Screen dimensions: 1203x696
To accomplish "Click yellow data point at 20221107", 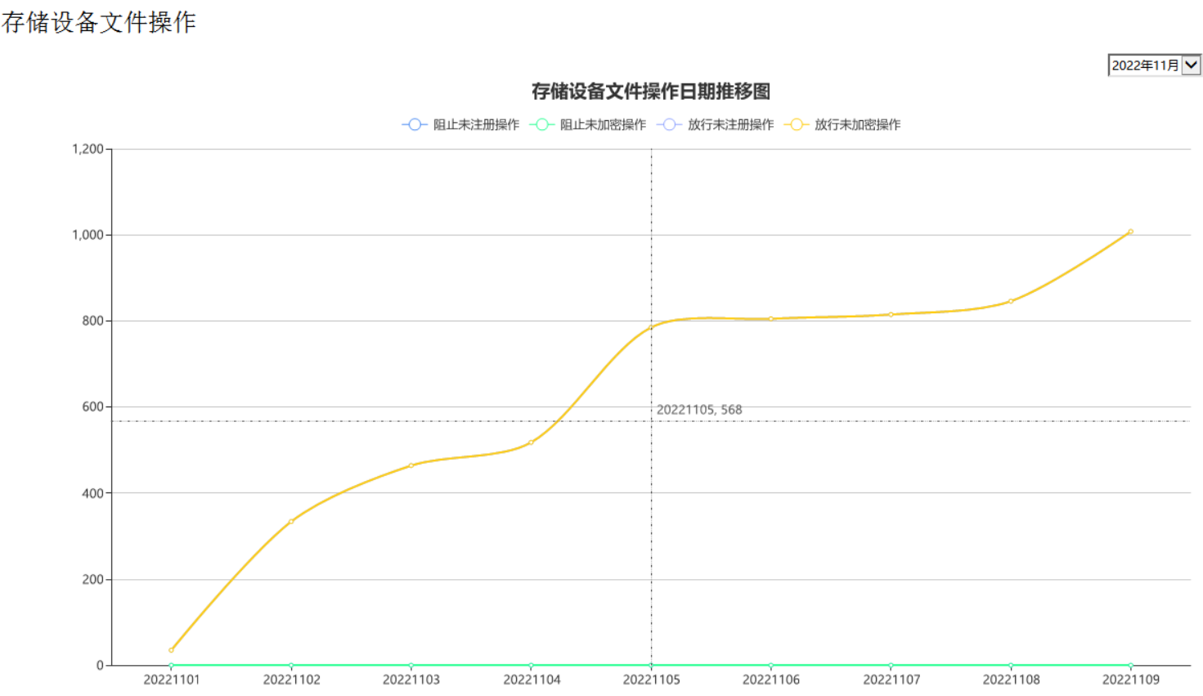I will (891, 315).
